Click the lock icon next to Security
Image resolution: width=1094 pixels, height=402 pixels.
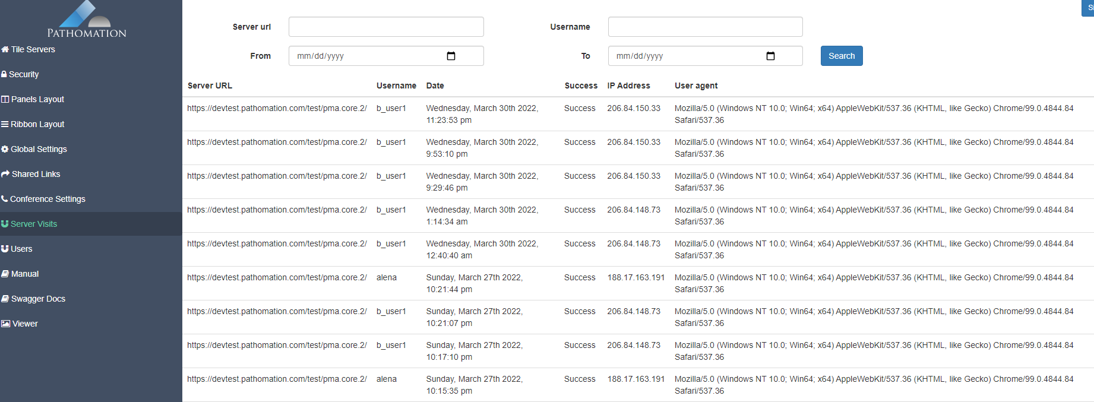tap(4, 74)
